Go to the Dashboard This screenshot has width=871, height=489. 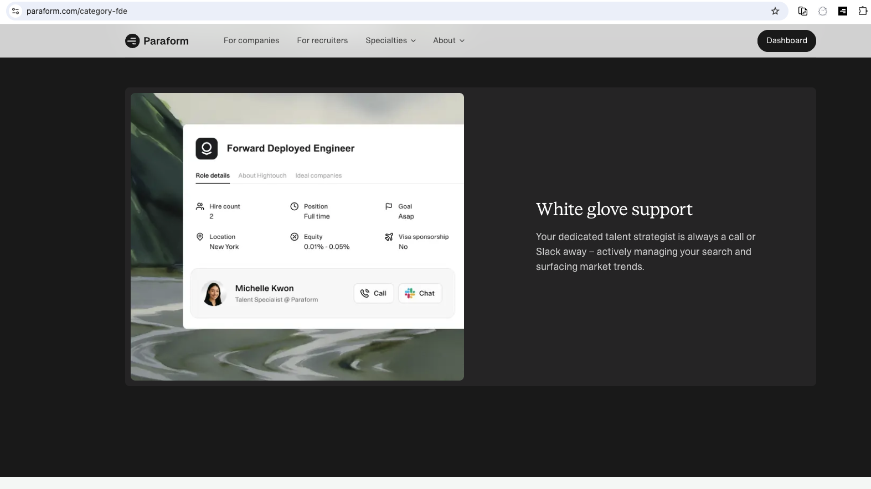click(x=786, y=41)
